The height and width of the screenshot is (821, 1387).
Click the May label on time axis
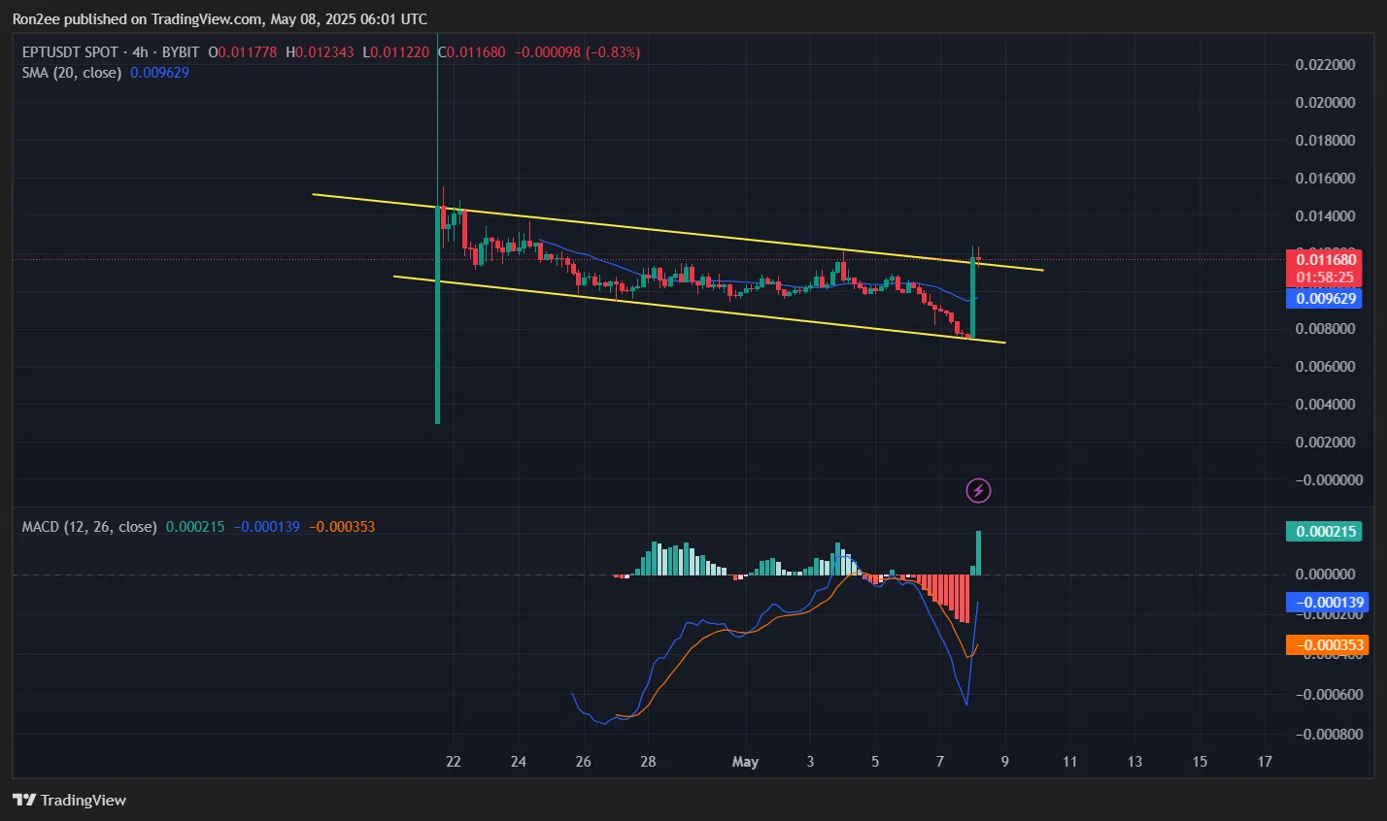(x=745, y=762)
